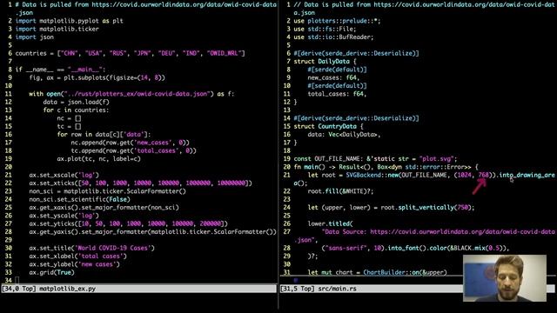Click the 'import json' line

pos(35,37)
